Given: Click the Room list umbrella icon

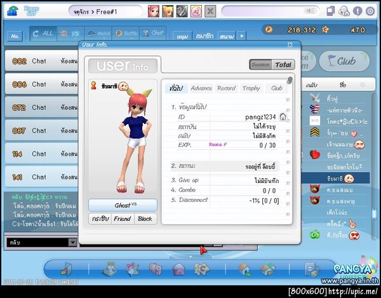Looking at the screenshot, I should (12, 11).
